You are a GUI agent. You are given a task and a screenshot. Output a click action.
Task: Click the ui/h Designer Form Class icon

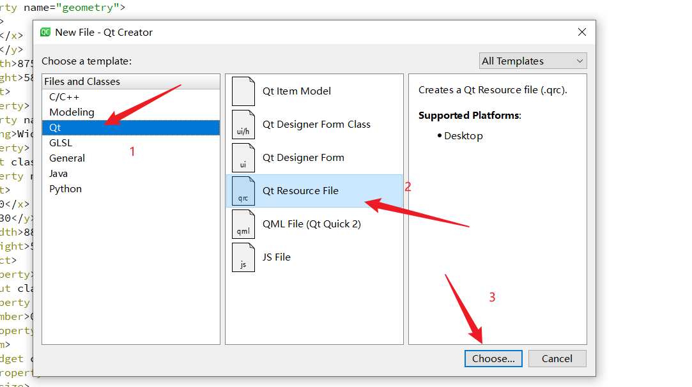click(x=243, y=125)
